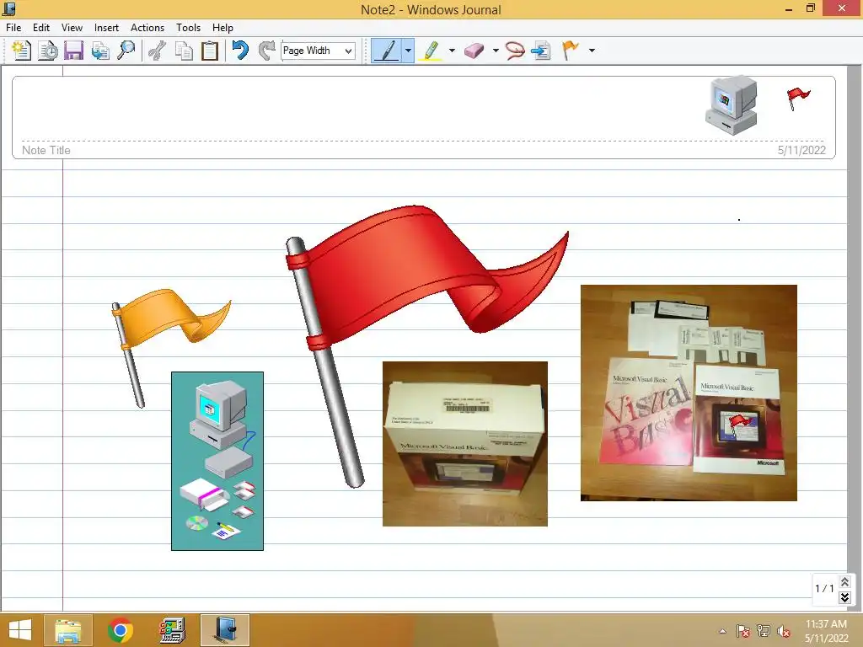The height and width of the screenshot is (647, 863).
Task: Open the Windows Start button
Action: (20, 630)
